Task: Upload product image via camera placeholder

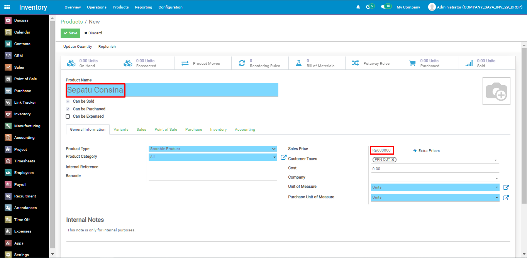Action: (x=496, y=91)
